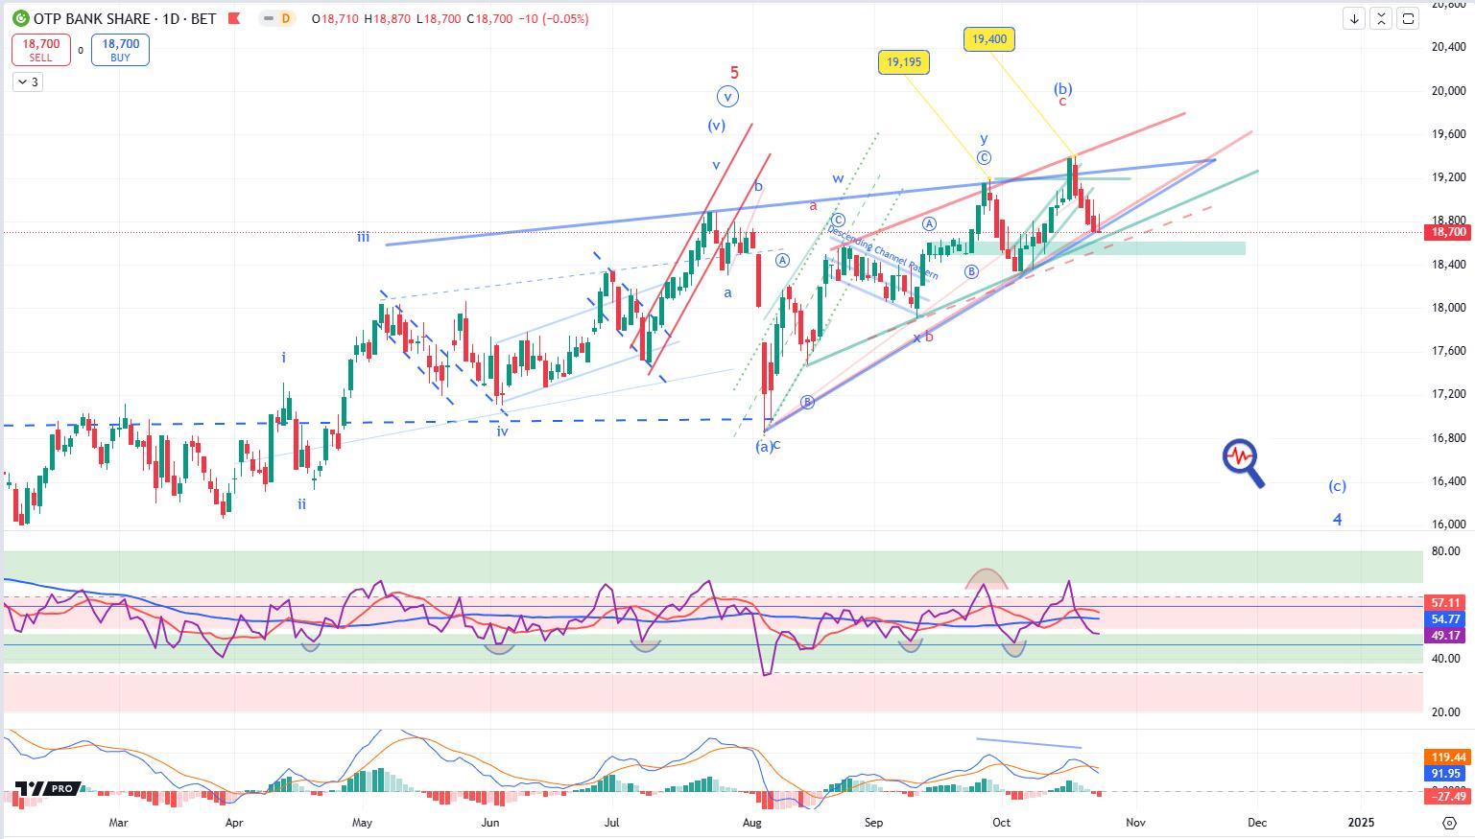Select the red c label under (b)
Viewport: 1475px width, 839px height.
pyautogui.click(x=1062, y=102)
